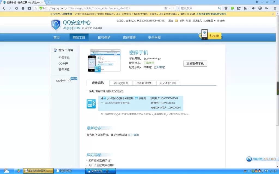The image size is (279, 174).
Task: Select QQ令牌 in the sidebar
Action: point(63,64)
